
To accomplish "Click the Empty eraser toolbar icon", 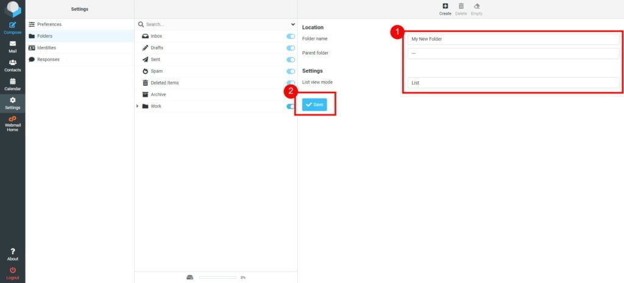I will [x=477, y=6].
